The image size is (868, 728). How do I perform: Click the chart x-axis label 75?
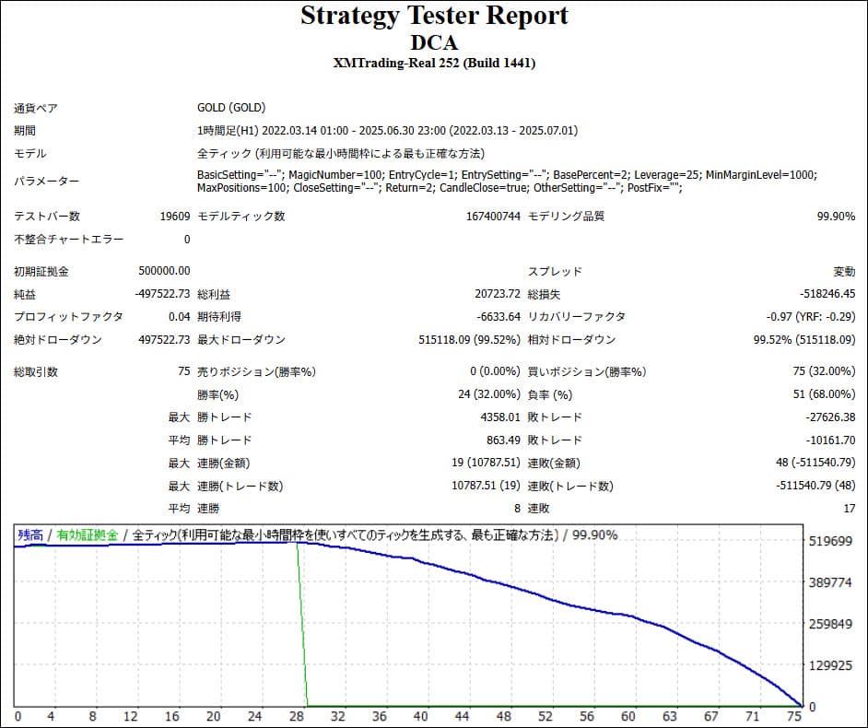794,716
